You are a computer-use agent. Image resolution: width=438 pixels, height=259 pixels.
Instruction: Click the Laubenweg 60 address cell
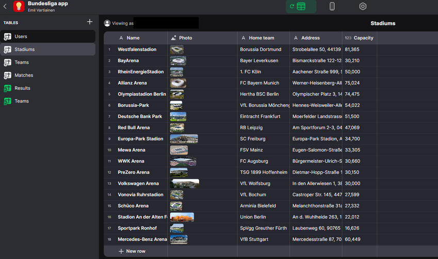point(316,228)
